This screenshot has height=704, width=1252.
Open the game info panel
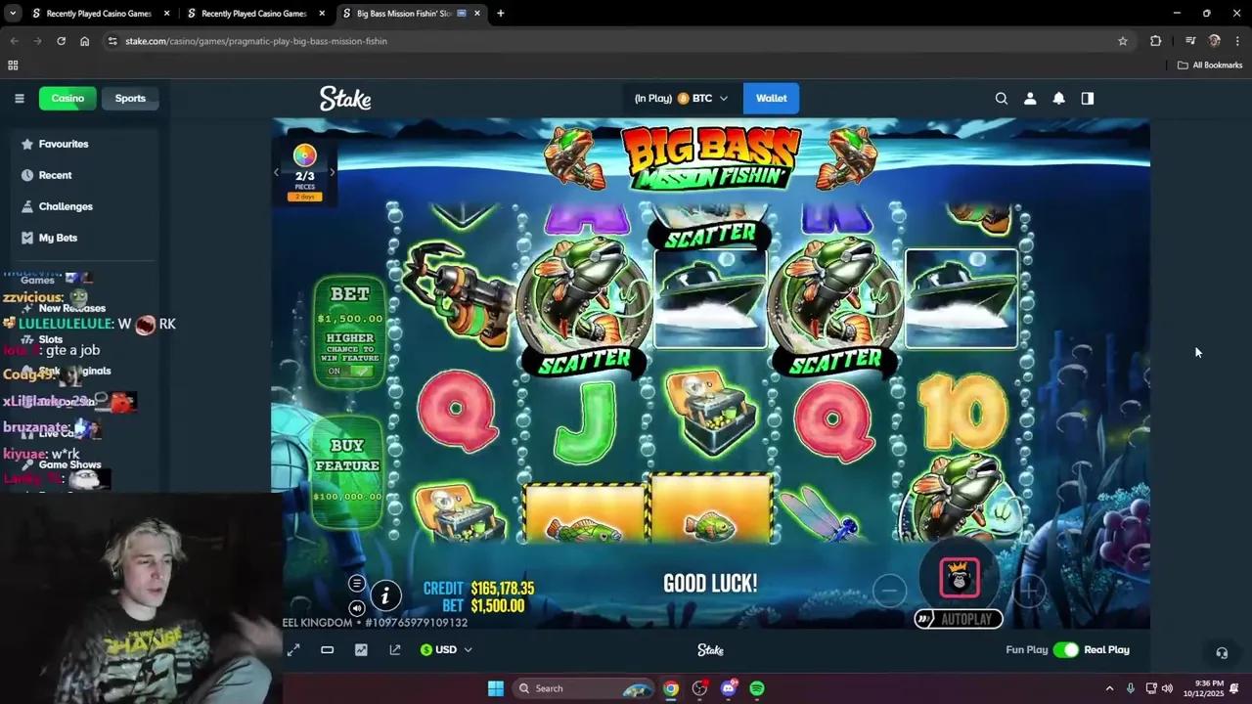386,595
